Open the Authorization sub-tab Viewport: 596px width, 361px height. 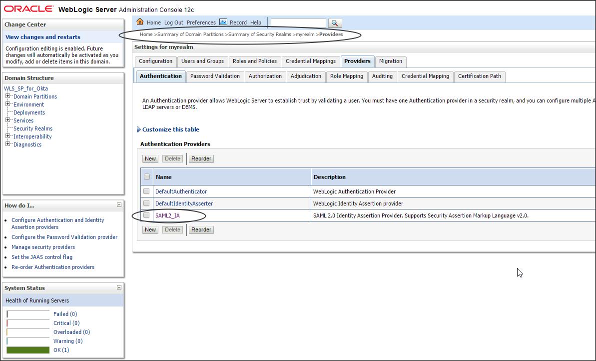point(265,76)
